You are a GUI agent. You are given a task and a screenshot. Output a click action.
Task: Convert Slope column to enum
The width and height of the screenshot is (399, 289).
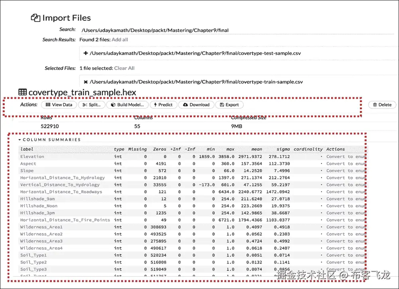coord(346,171)
